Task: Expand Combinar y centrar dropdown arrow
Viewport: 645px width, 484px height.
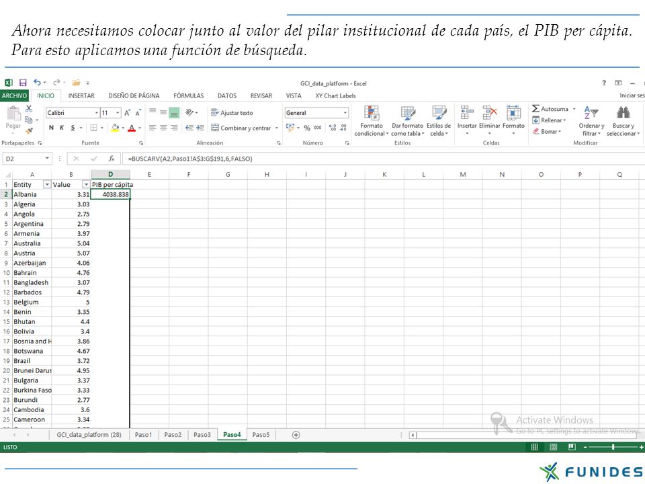Action: pos(277,128)
